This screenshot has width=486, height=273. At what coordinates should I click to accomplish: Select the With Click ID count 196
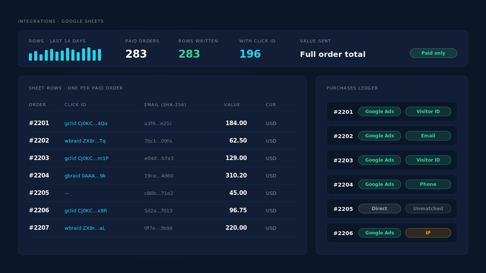(x=250, y=54)
